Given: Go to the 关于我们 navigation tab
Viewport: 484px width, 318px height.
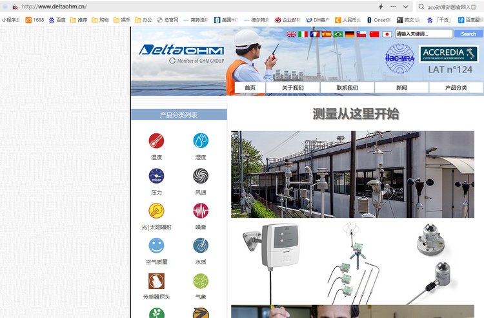Looking at the screenshot, I should pos(293,88).
